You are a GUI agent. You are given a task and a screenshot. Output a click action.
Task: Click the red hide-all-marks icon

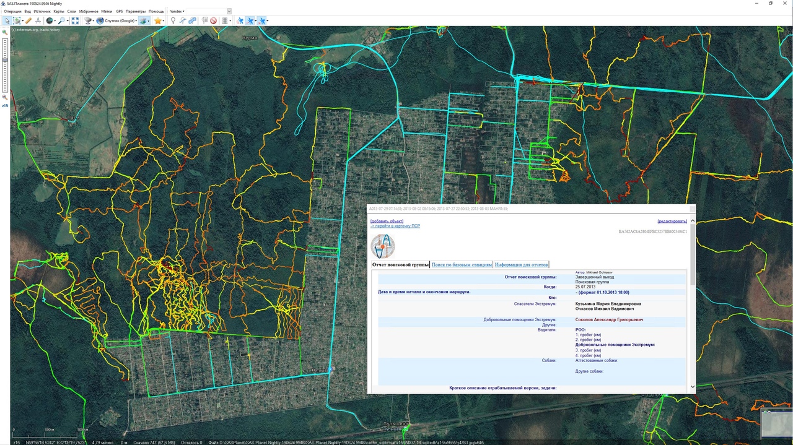[213, 20]
